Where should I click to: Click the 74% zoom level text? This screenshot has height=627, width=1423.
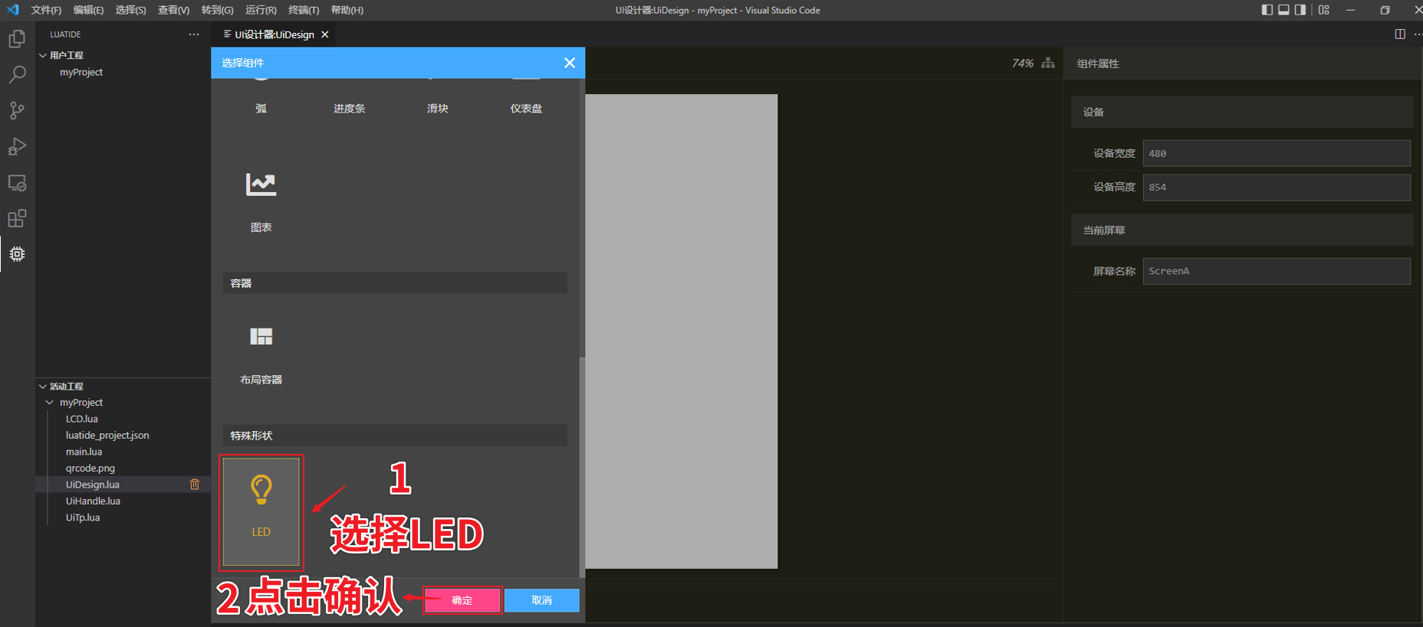[1023, 63]
